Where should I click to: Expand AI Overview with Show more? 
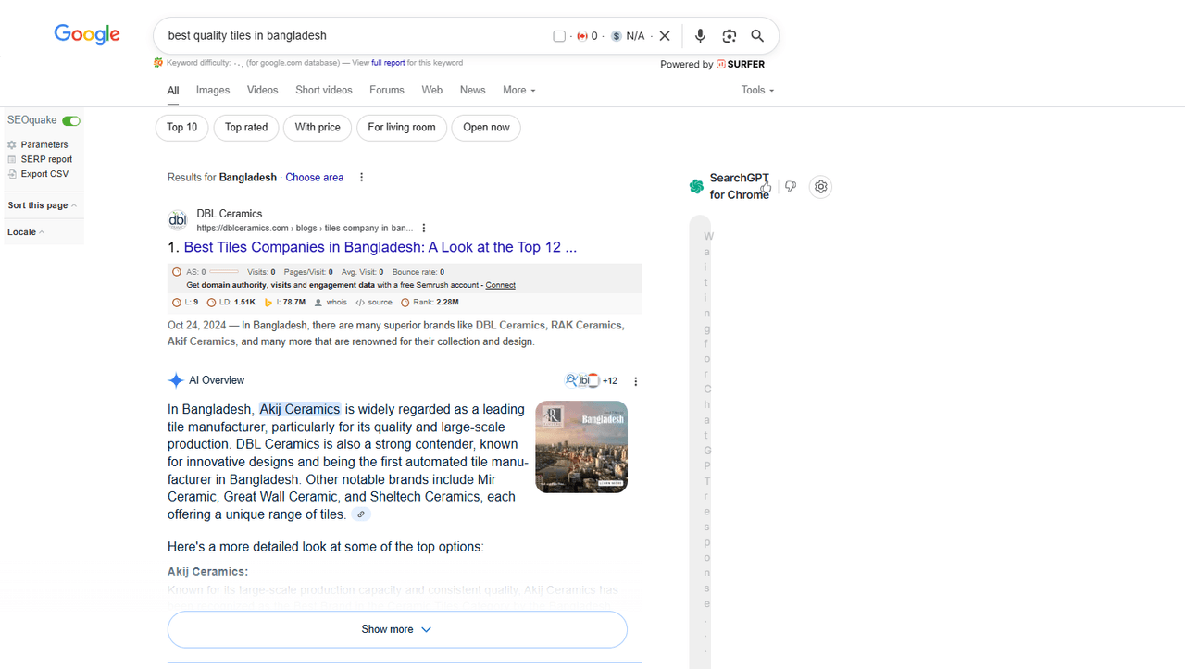pyautogui.click(x=397, y=629)
